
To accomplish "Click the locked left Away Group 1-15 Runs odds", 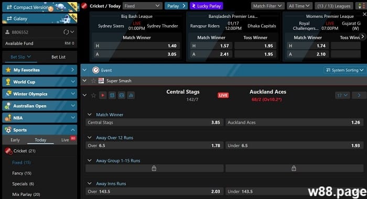I will 155,168.
